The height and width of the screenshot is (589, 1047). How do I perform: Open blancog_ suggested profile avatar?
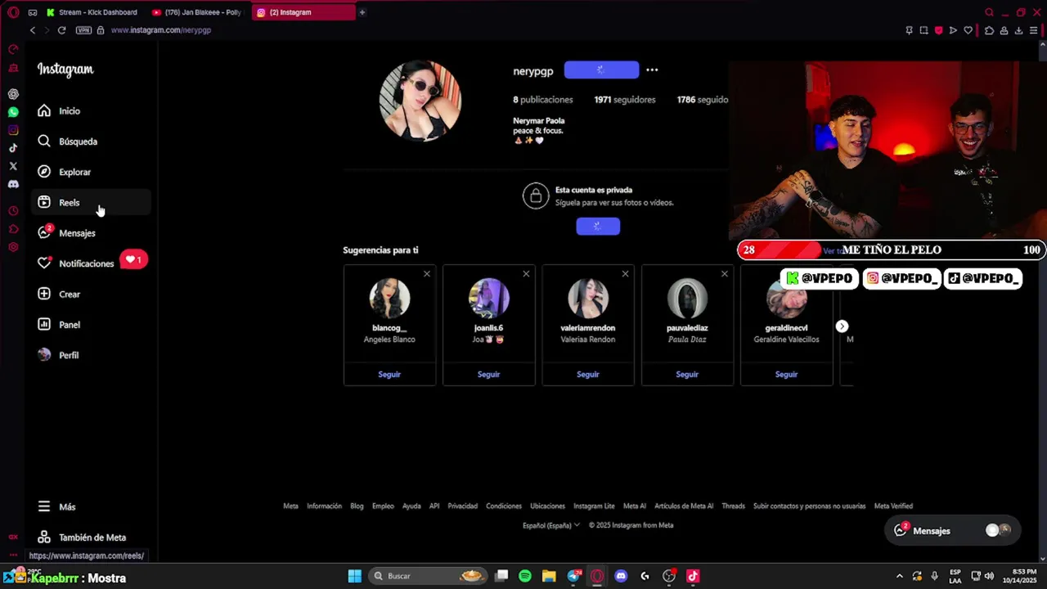pyautogui.click(x=389, y=298)
